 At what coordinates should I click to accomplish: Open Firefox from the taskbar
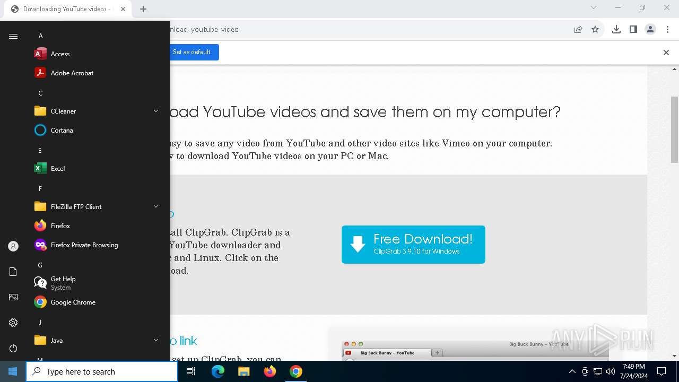(x=270, y=371)
